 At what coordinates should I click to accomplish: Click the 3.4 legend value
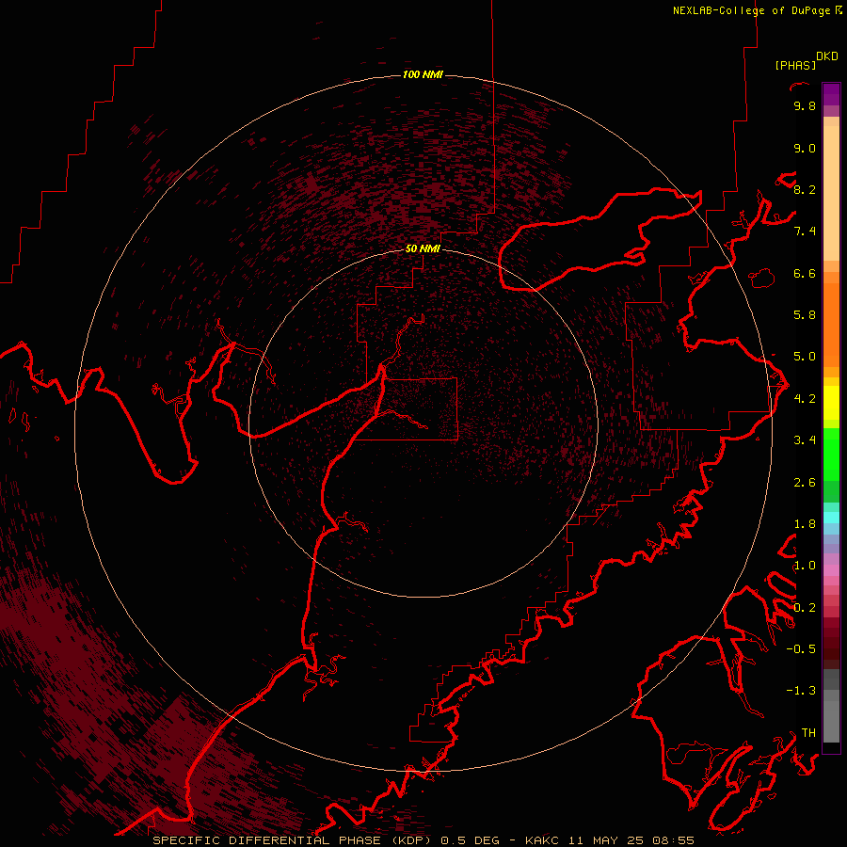[x=805, y=440]
